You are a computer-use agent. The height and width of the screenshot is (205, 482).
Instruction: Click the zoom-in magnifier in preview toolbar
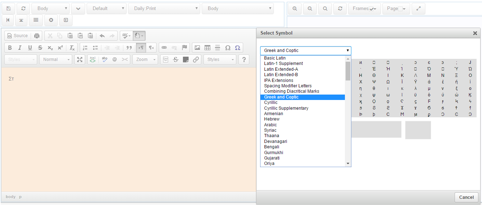pyautogui.click(x=295, y=9)
